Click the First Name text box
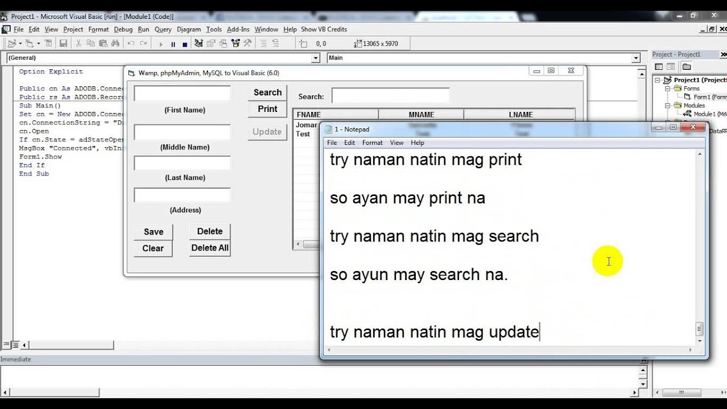The image size is (727, 409). pos(182,93)
